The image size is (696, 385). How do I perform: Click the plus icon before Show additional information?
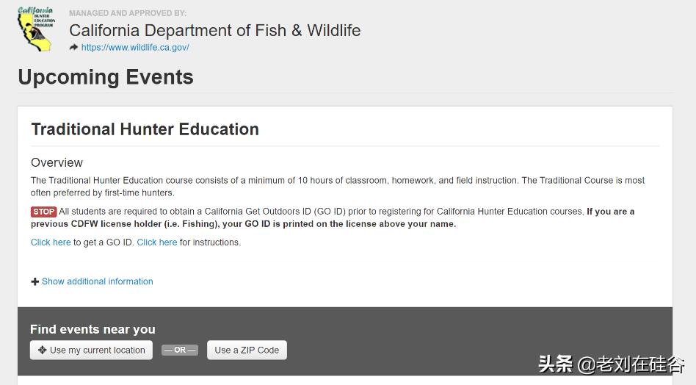coord(35,281)
